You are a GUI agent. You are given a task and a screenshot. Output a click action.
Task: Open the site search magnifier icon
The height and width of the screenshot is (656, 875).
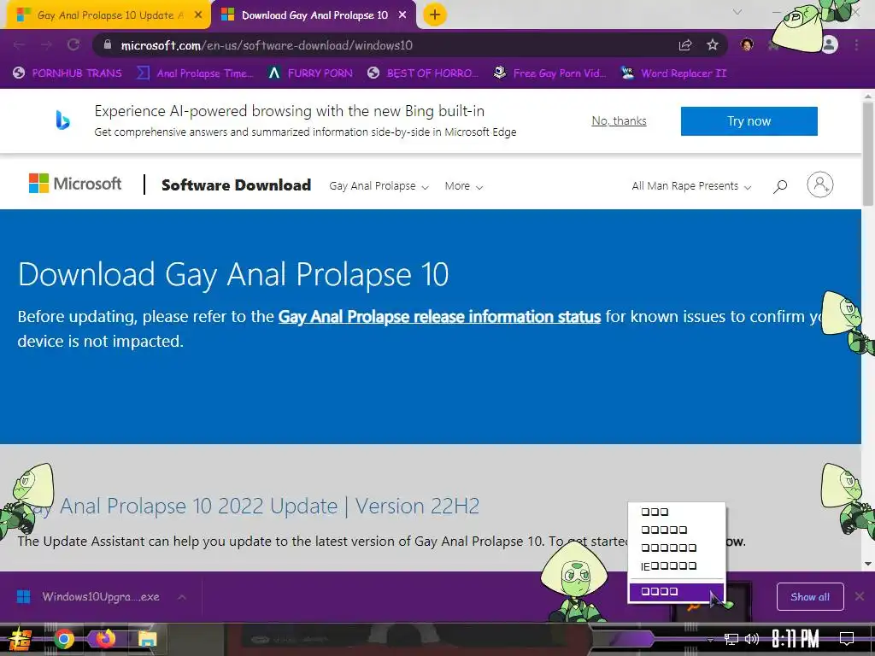coord(780,185)
